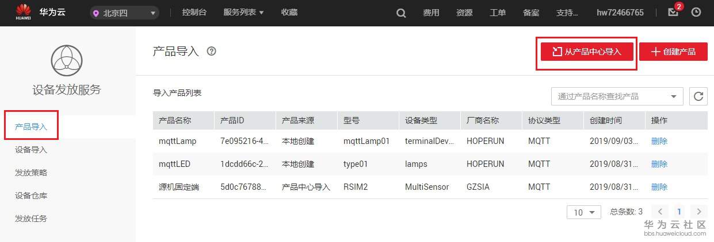Click product ID 5d0c76788...
714x242 pixels.
click(245, 187)
